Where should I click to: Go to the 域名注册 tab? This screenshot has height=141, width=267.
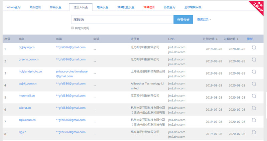[149, 7]
